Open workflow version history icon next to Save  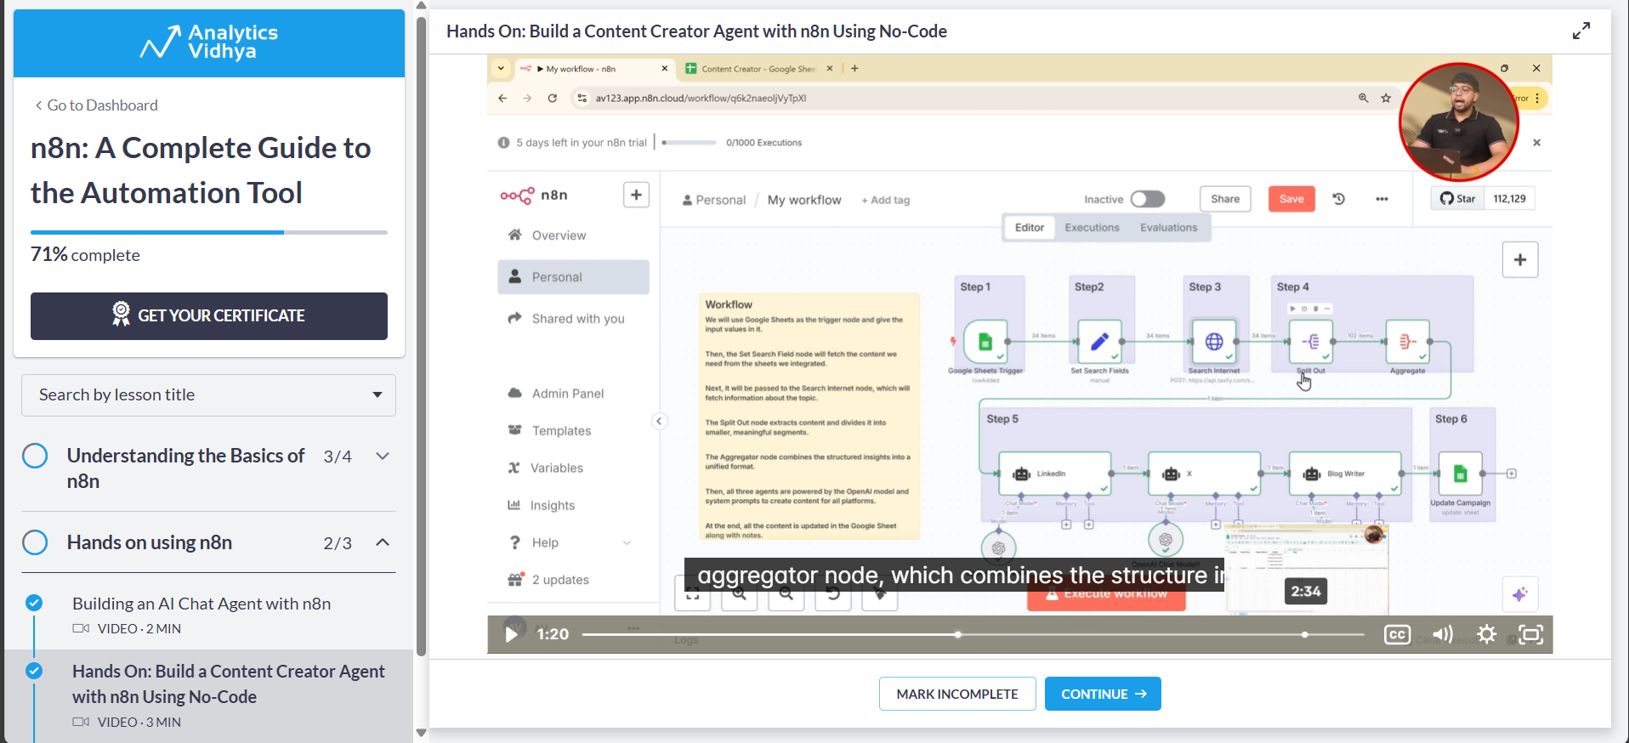coord(1338,198)
